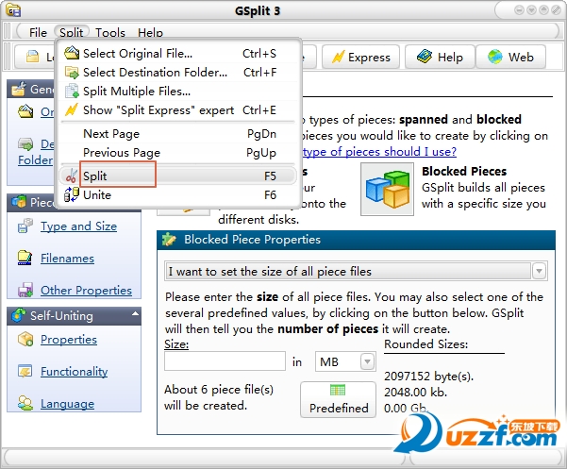Click the General panel header icon

pyautogui.click(x=18, y=89)
